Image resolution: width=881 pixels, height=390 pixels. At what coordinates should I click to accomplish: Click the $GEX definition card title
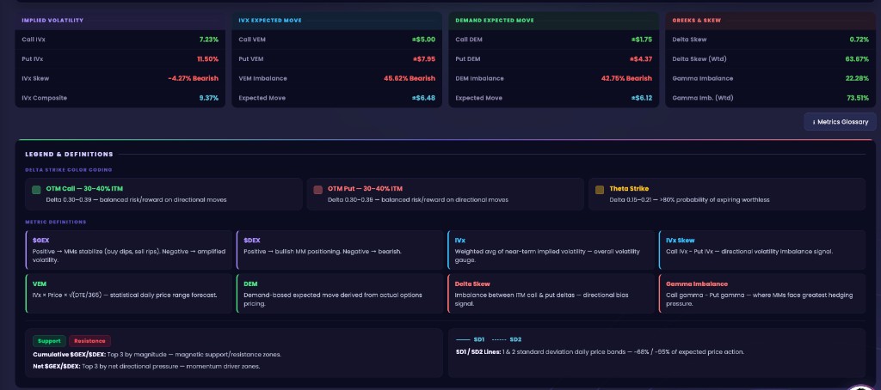pos(40,241)
